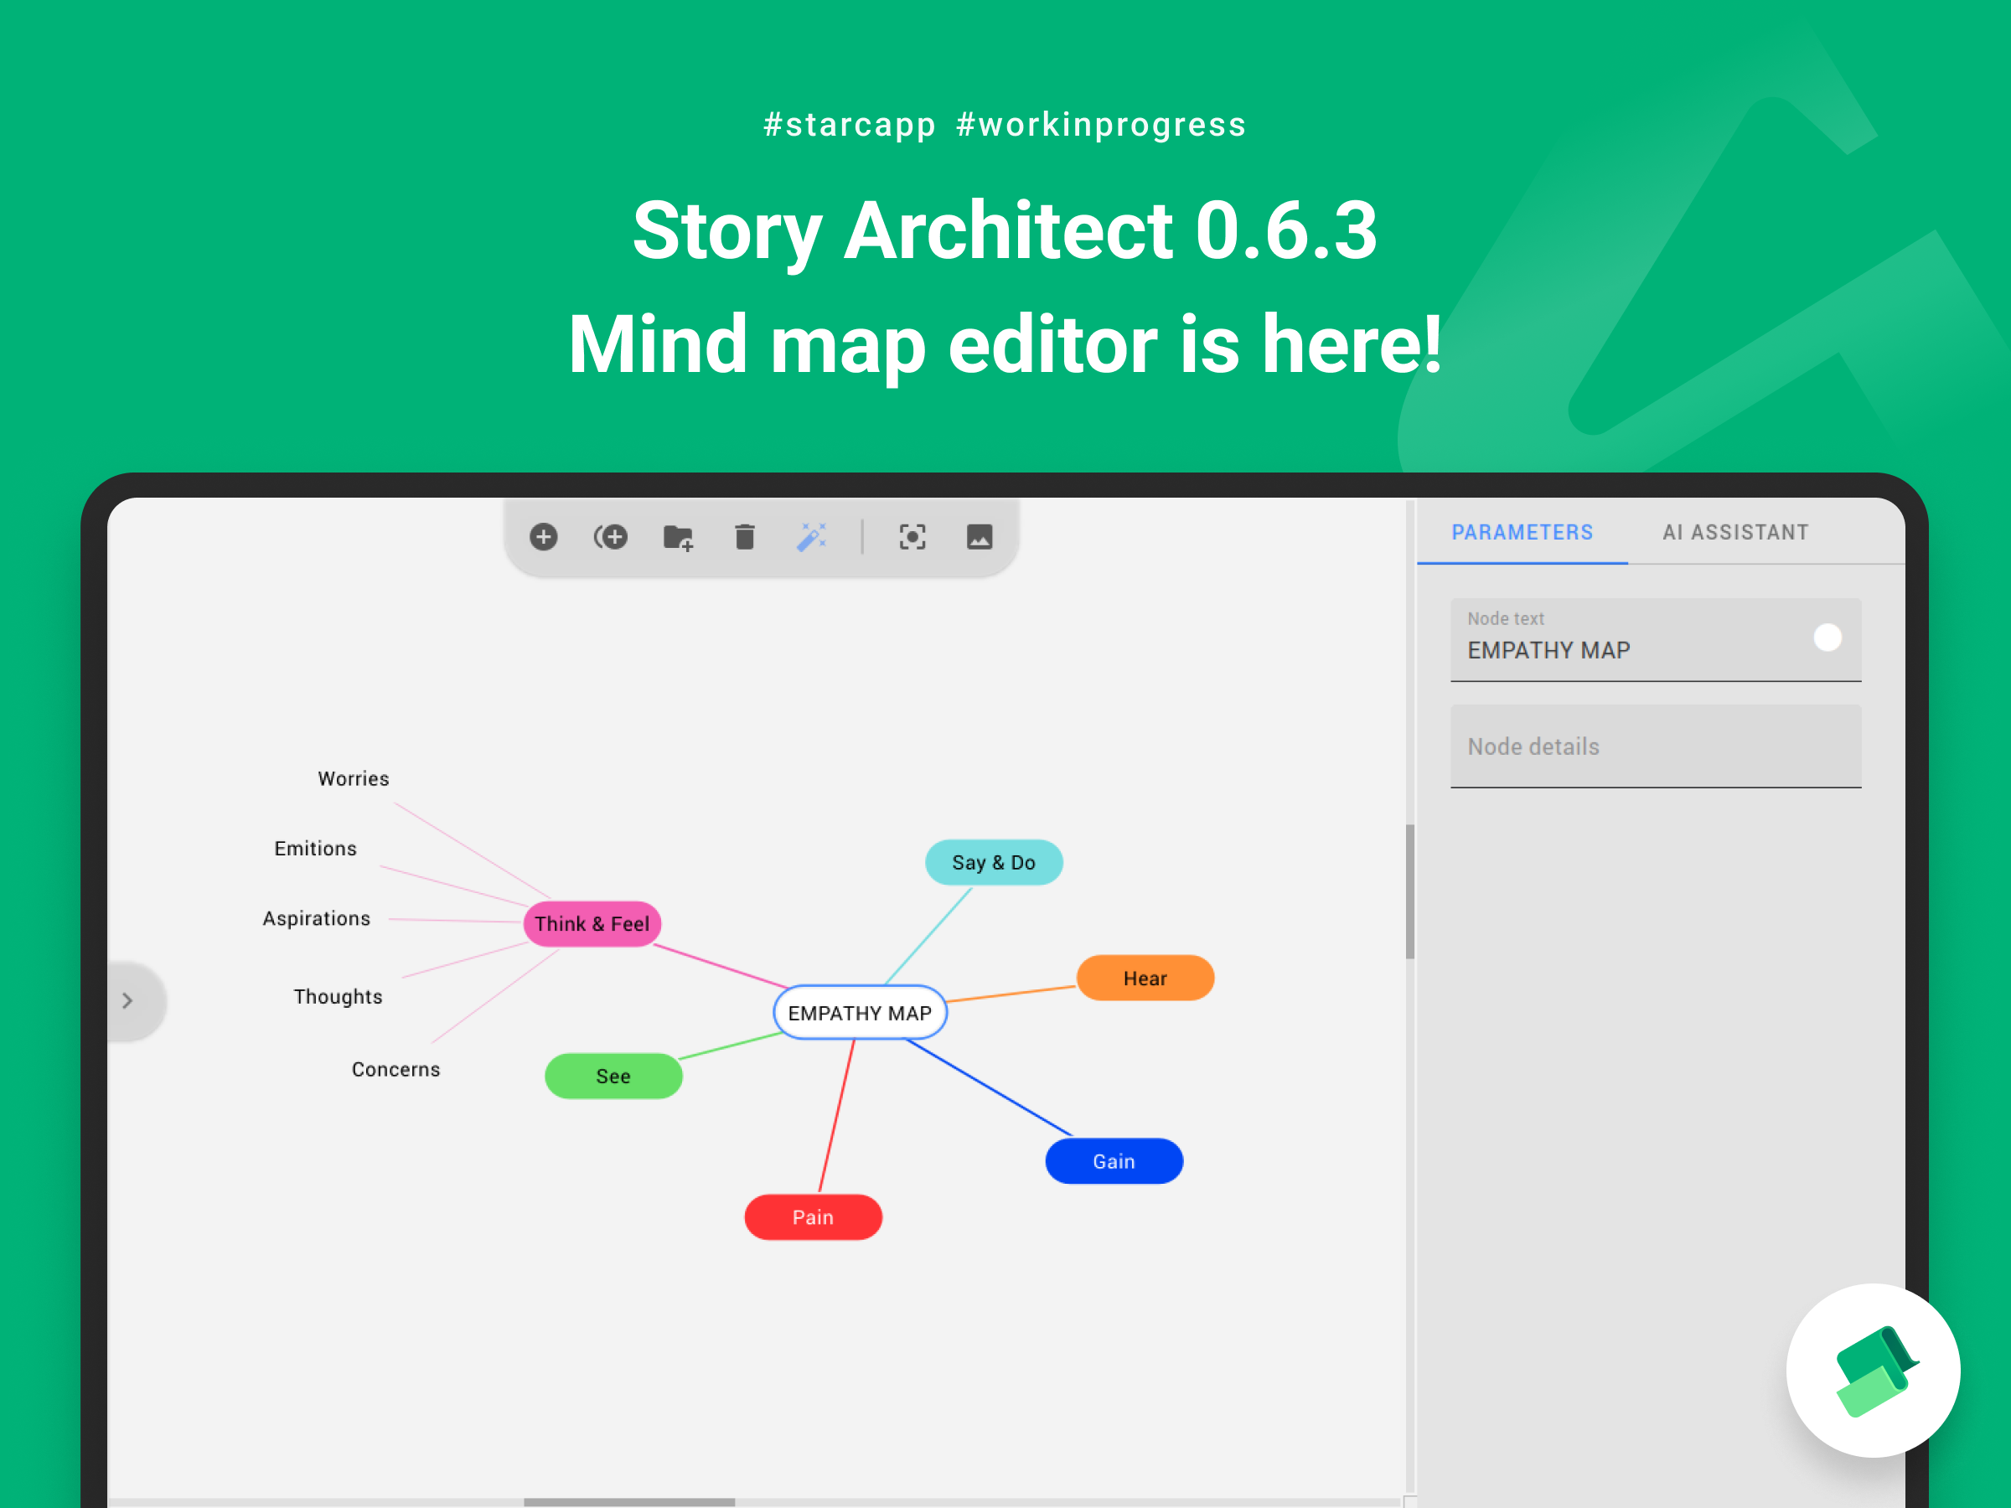Click the Story Architect logo badge
The height and width of the screenshot is (1508, 2011).
(1873, 1370)
